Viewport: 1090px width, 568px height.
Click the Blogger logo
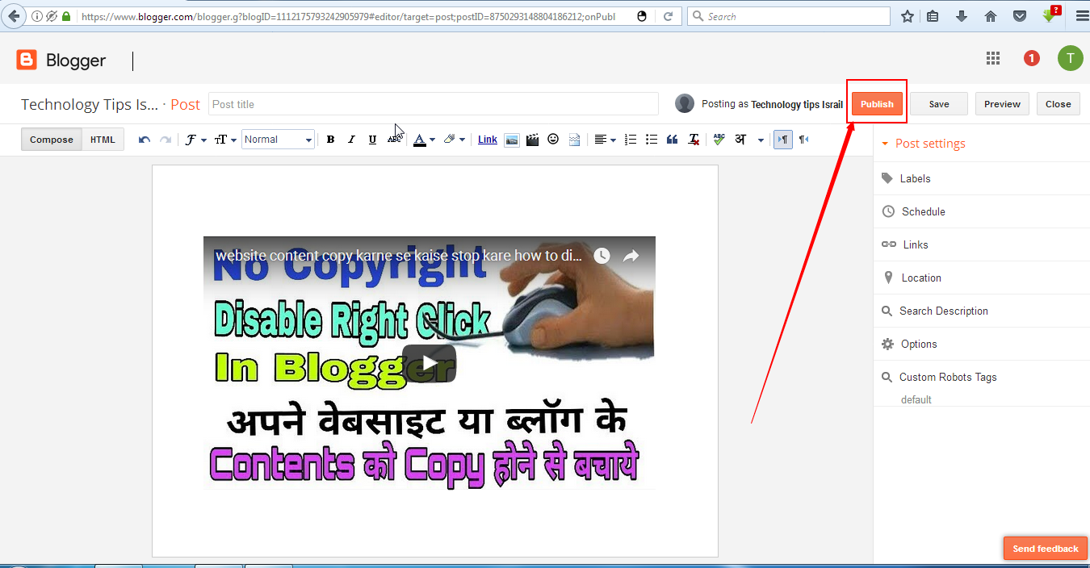61,60
